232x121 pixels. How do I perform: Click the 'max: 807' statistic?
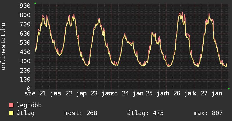pos(208,113)
